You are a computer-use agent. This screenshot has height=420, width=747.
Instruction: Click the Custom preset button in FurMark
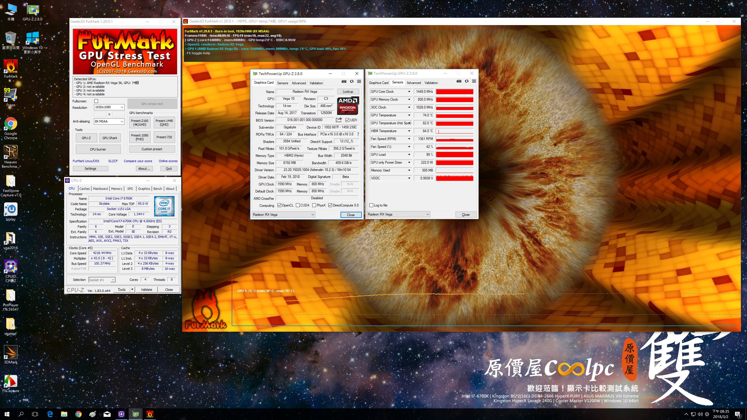tap(152, 149)
